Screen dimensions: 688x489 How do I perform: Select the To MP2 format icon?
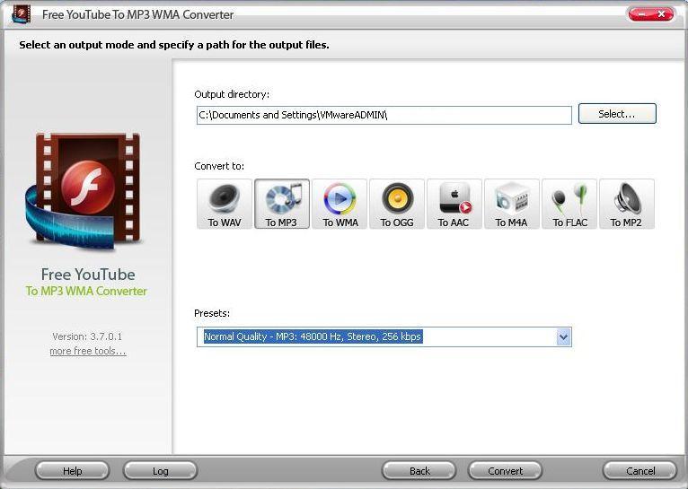pos(627,204)
